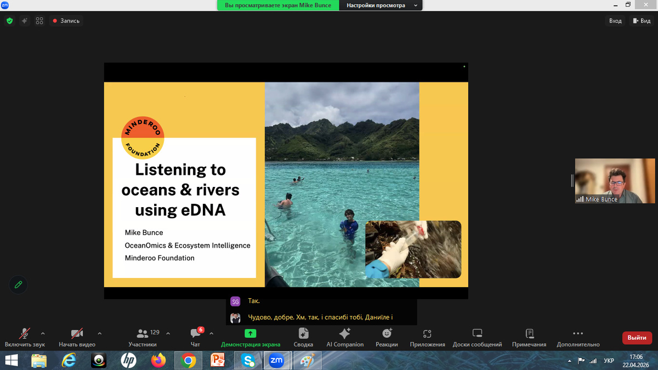Open Notes (Примечания) icon

pos(529,334)
